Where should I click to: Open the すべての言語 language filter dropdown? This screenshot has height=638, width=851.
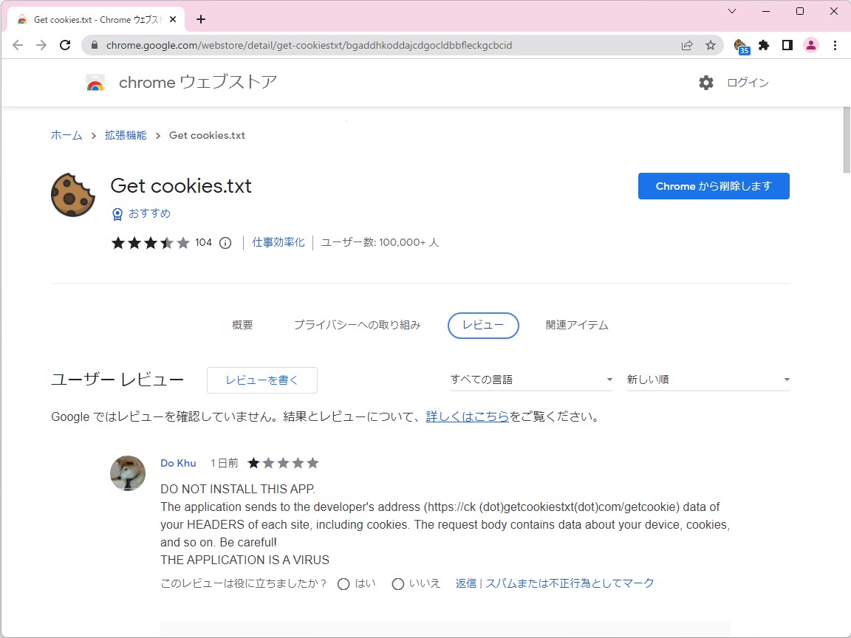531,379
